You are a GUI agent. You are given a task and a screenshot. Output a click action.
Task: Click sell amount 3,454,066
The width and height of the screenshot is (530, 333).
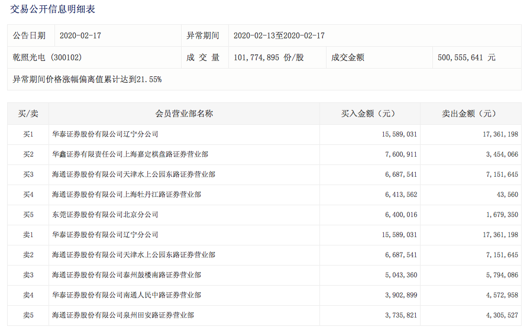tap(502, 154)
